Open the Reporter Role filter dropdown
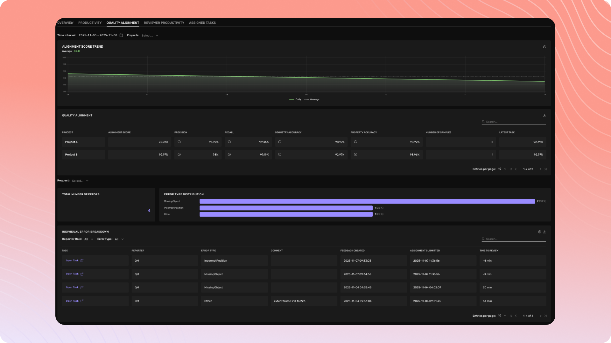 point(88,239)
